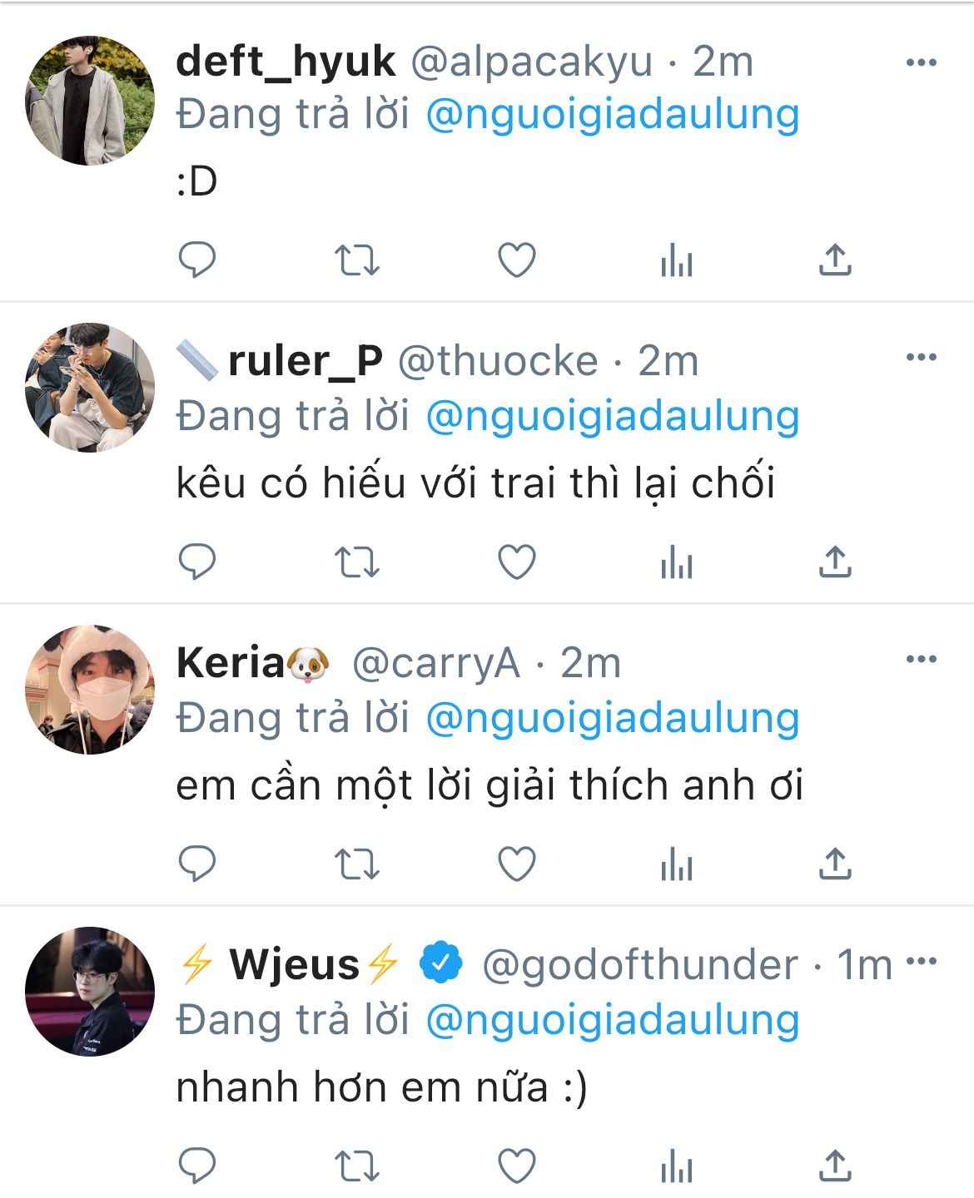The image size is (974, 1198).
Task: Share Keria's tweet
Action: click(x=835, y=864)
